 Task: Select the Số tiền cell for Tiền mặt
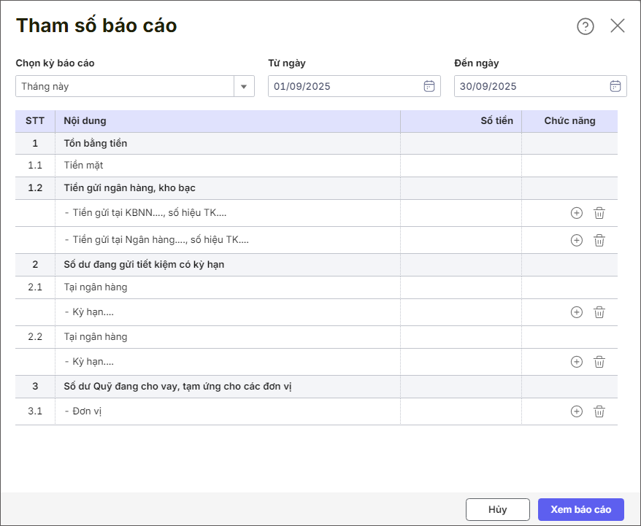point(461,166)
